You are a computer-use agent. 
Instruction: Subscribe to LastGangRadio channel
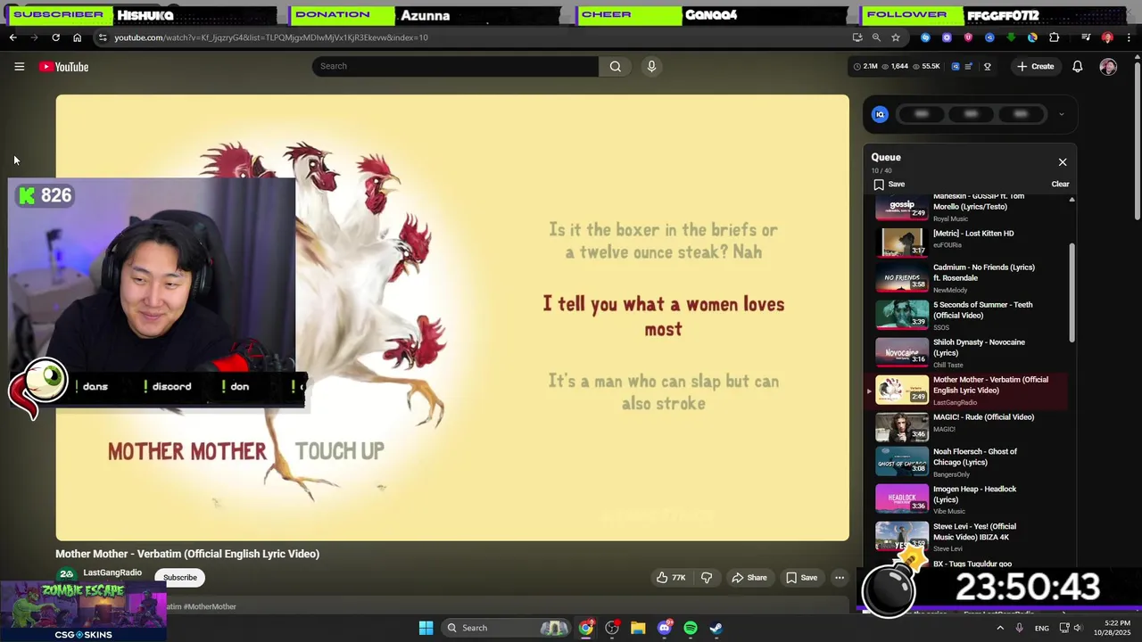[x=180, y=578]
